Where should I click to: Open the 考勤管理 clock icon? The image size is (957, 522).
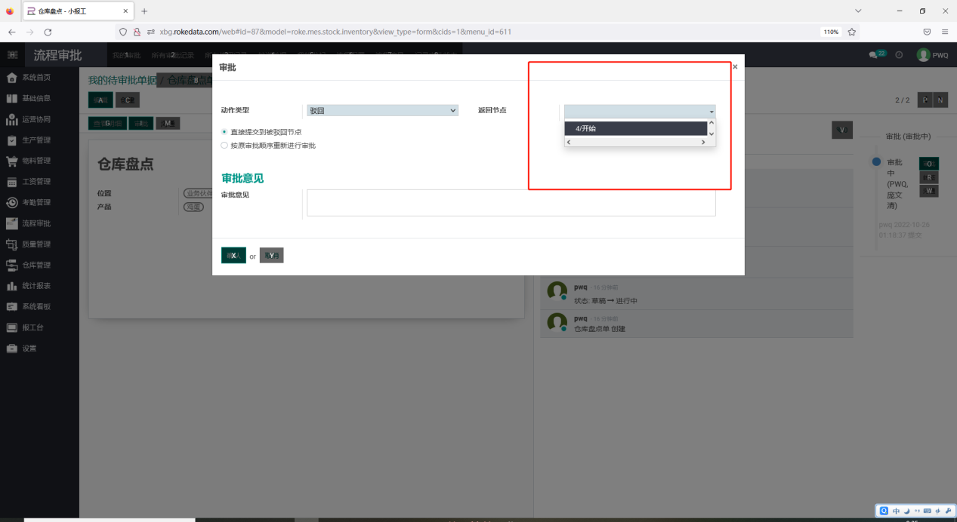(12, 202)
